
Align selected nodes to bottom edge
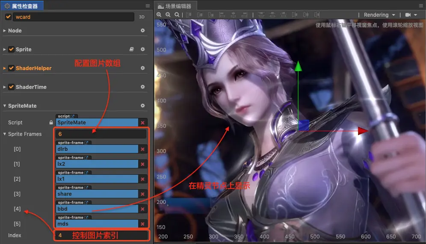coord(211,15)
